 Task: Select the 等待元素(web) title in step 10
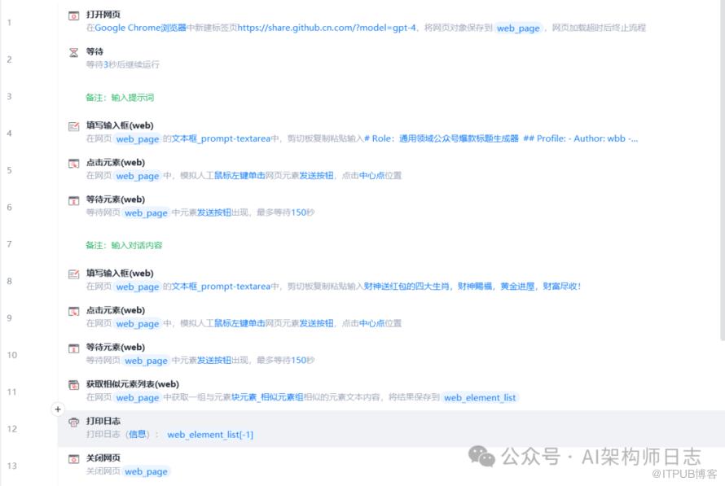[116, 348]
